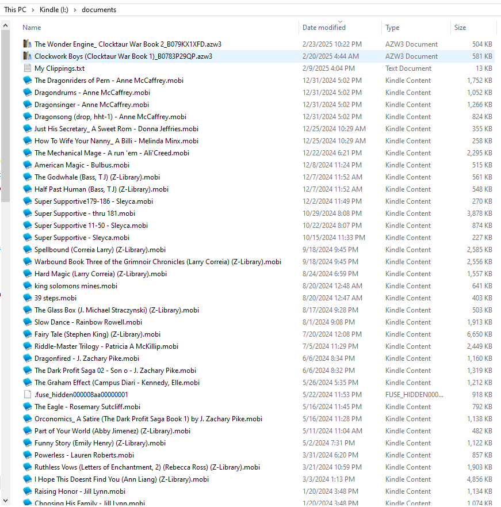Click the .fuse_hidden blank file icon
This screenshot has width=501, height=507.
(28, 394)
